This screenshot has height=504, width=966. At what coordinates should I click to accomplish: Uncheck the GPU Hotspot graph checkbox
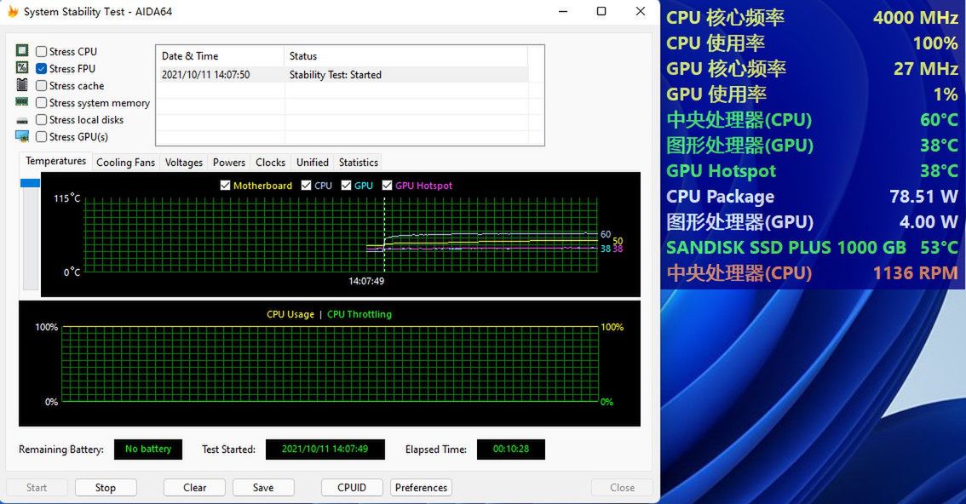tap(387, 185)
